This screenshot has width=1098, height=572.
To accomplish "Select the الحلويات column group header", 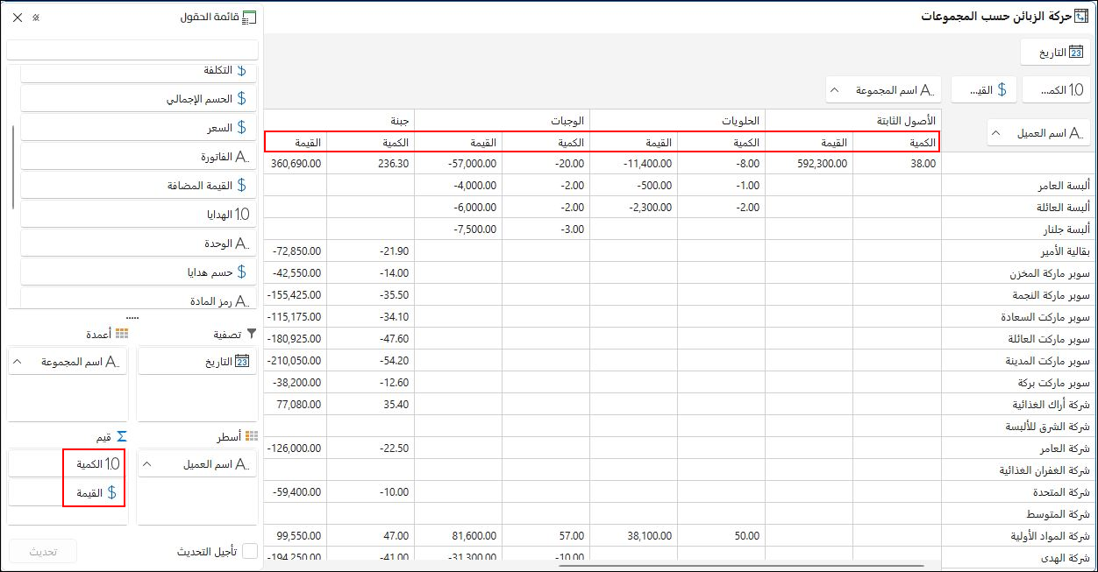I will coord(677,120).
